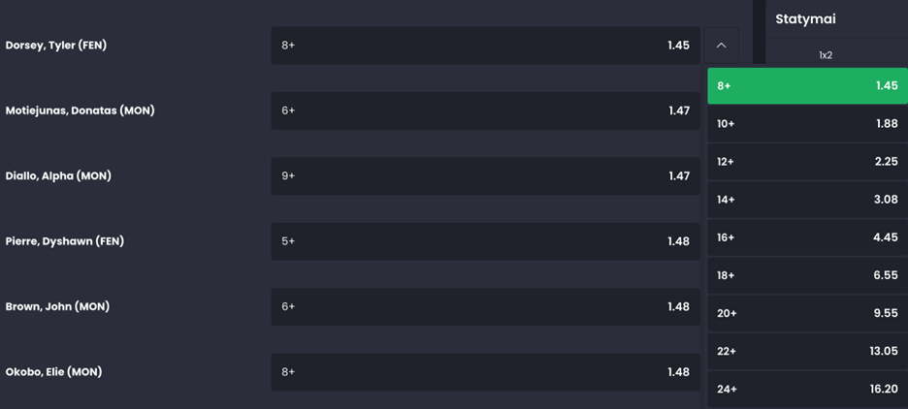The height and width of the screenshot is (409, 908).
Task: Bet on Diallo, Alpha 9+ at 1.47
Action: 485,175
